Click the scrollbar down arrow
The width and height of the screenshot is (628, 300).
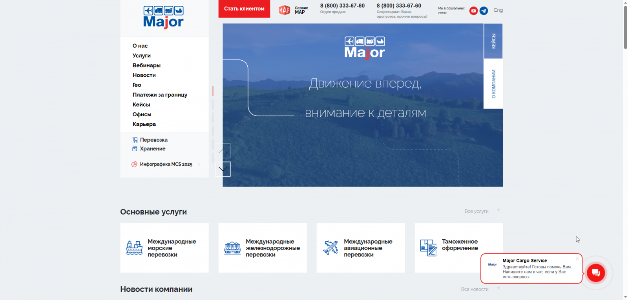[x=625, y=297]
